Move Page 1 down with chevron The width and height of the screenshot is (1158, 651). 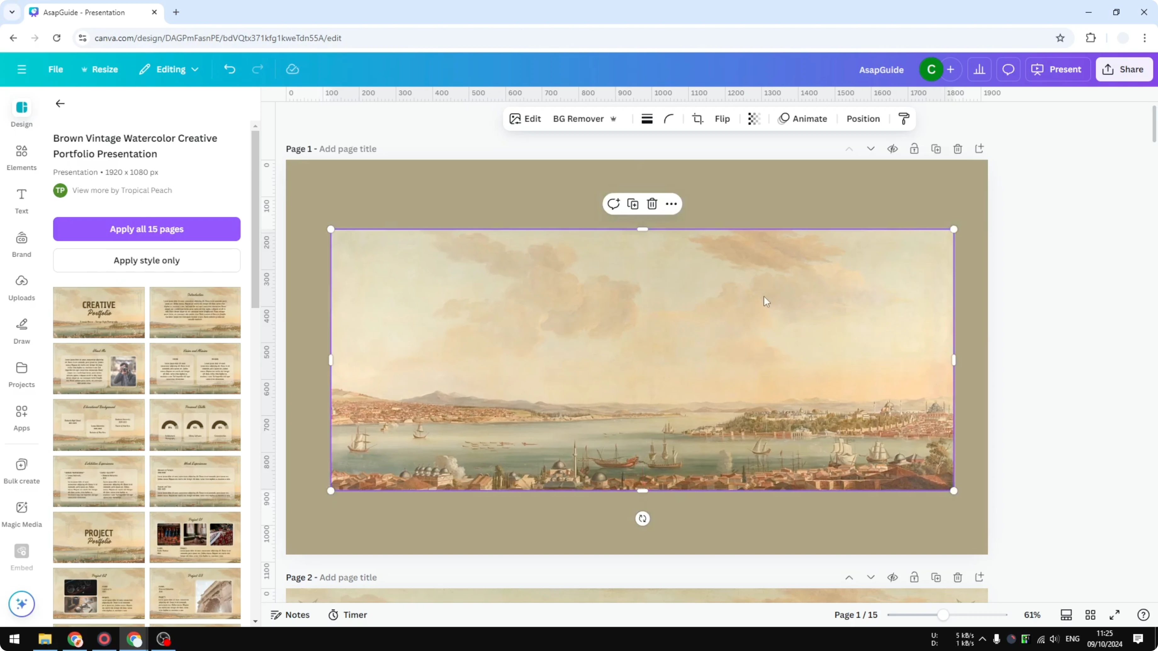(871, 149)
